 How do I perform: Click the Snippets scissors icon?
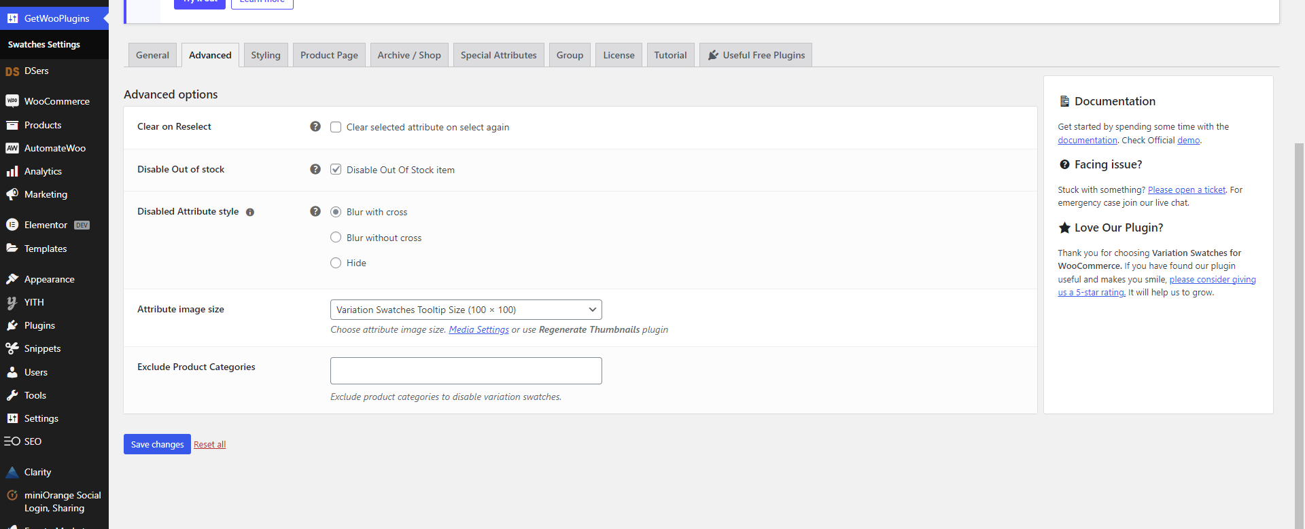coord(12,348)
